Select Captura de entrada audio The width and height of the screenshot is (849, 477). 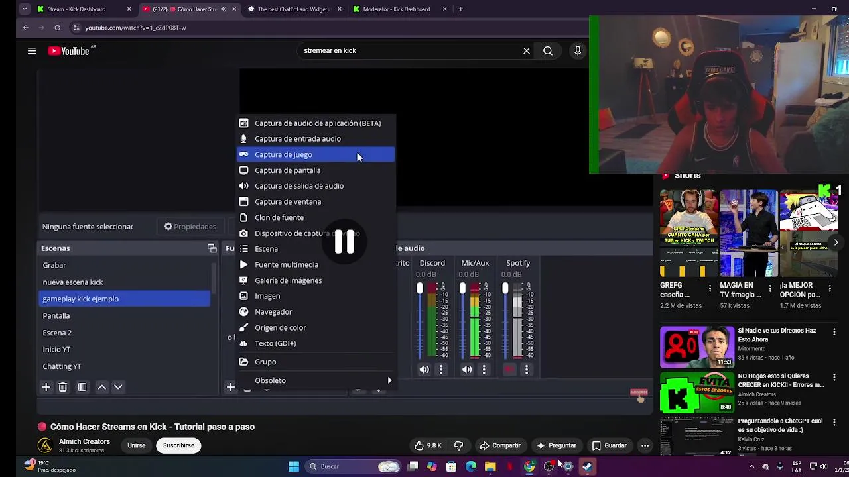316,138
